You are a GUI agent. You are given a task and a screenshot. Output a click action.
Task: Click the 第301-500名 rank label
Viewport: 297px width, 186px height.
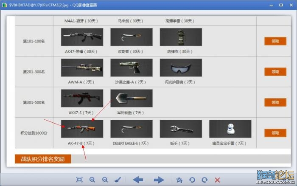coord(34,102)
